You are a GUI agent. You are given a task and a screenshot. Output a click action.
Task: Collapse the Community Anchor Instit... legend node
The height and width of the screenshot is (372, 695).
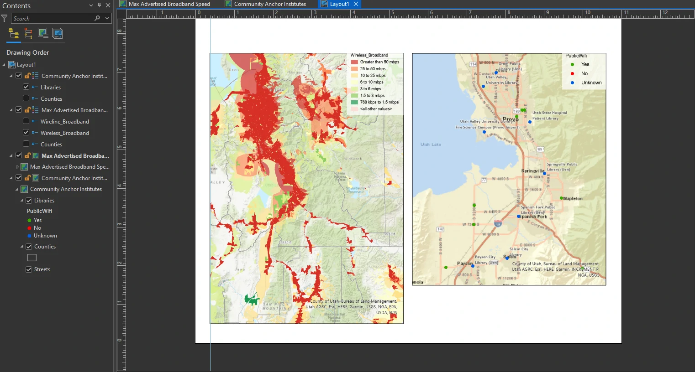pyautogui.click(x=11, y=76)
